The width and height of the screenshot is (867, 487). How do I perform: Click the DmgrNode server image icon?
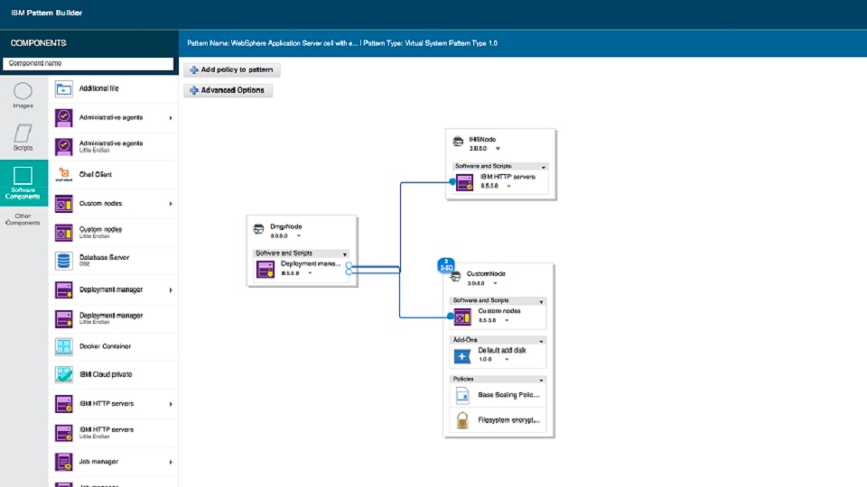pos(258,228)
